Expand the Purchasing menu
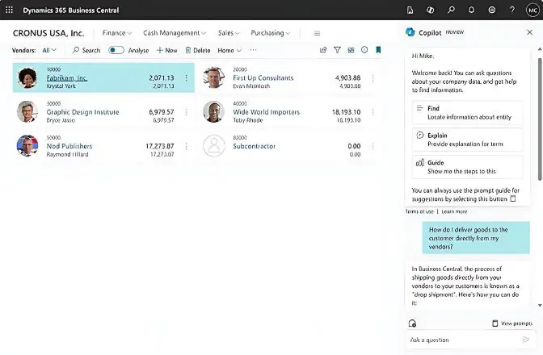The image size is (543, 355). click(x=271, y=33)
